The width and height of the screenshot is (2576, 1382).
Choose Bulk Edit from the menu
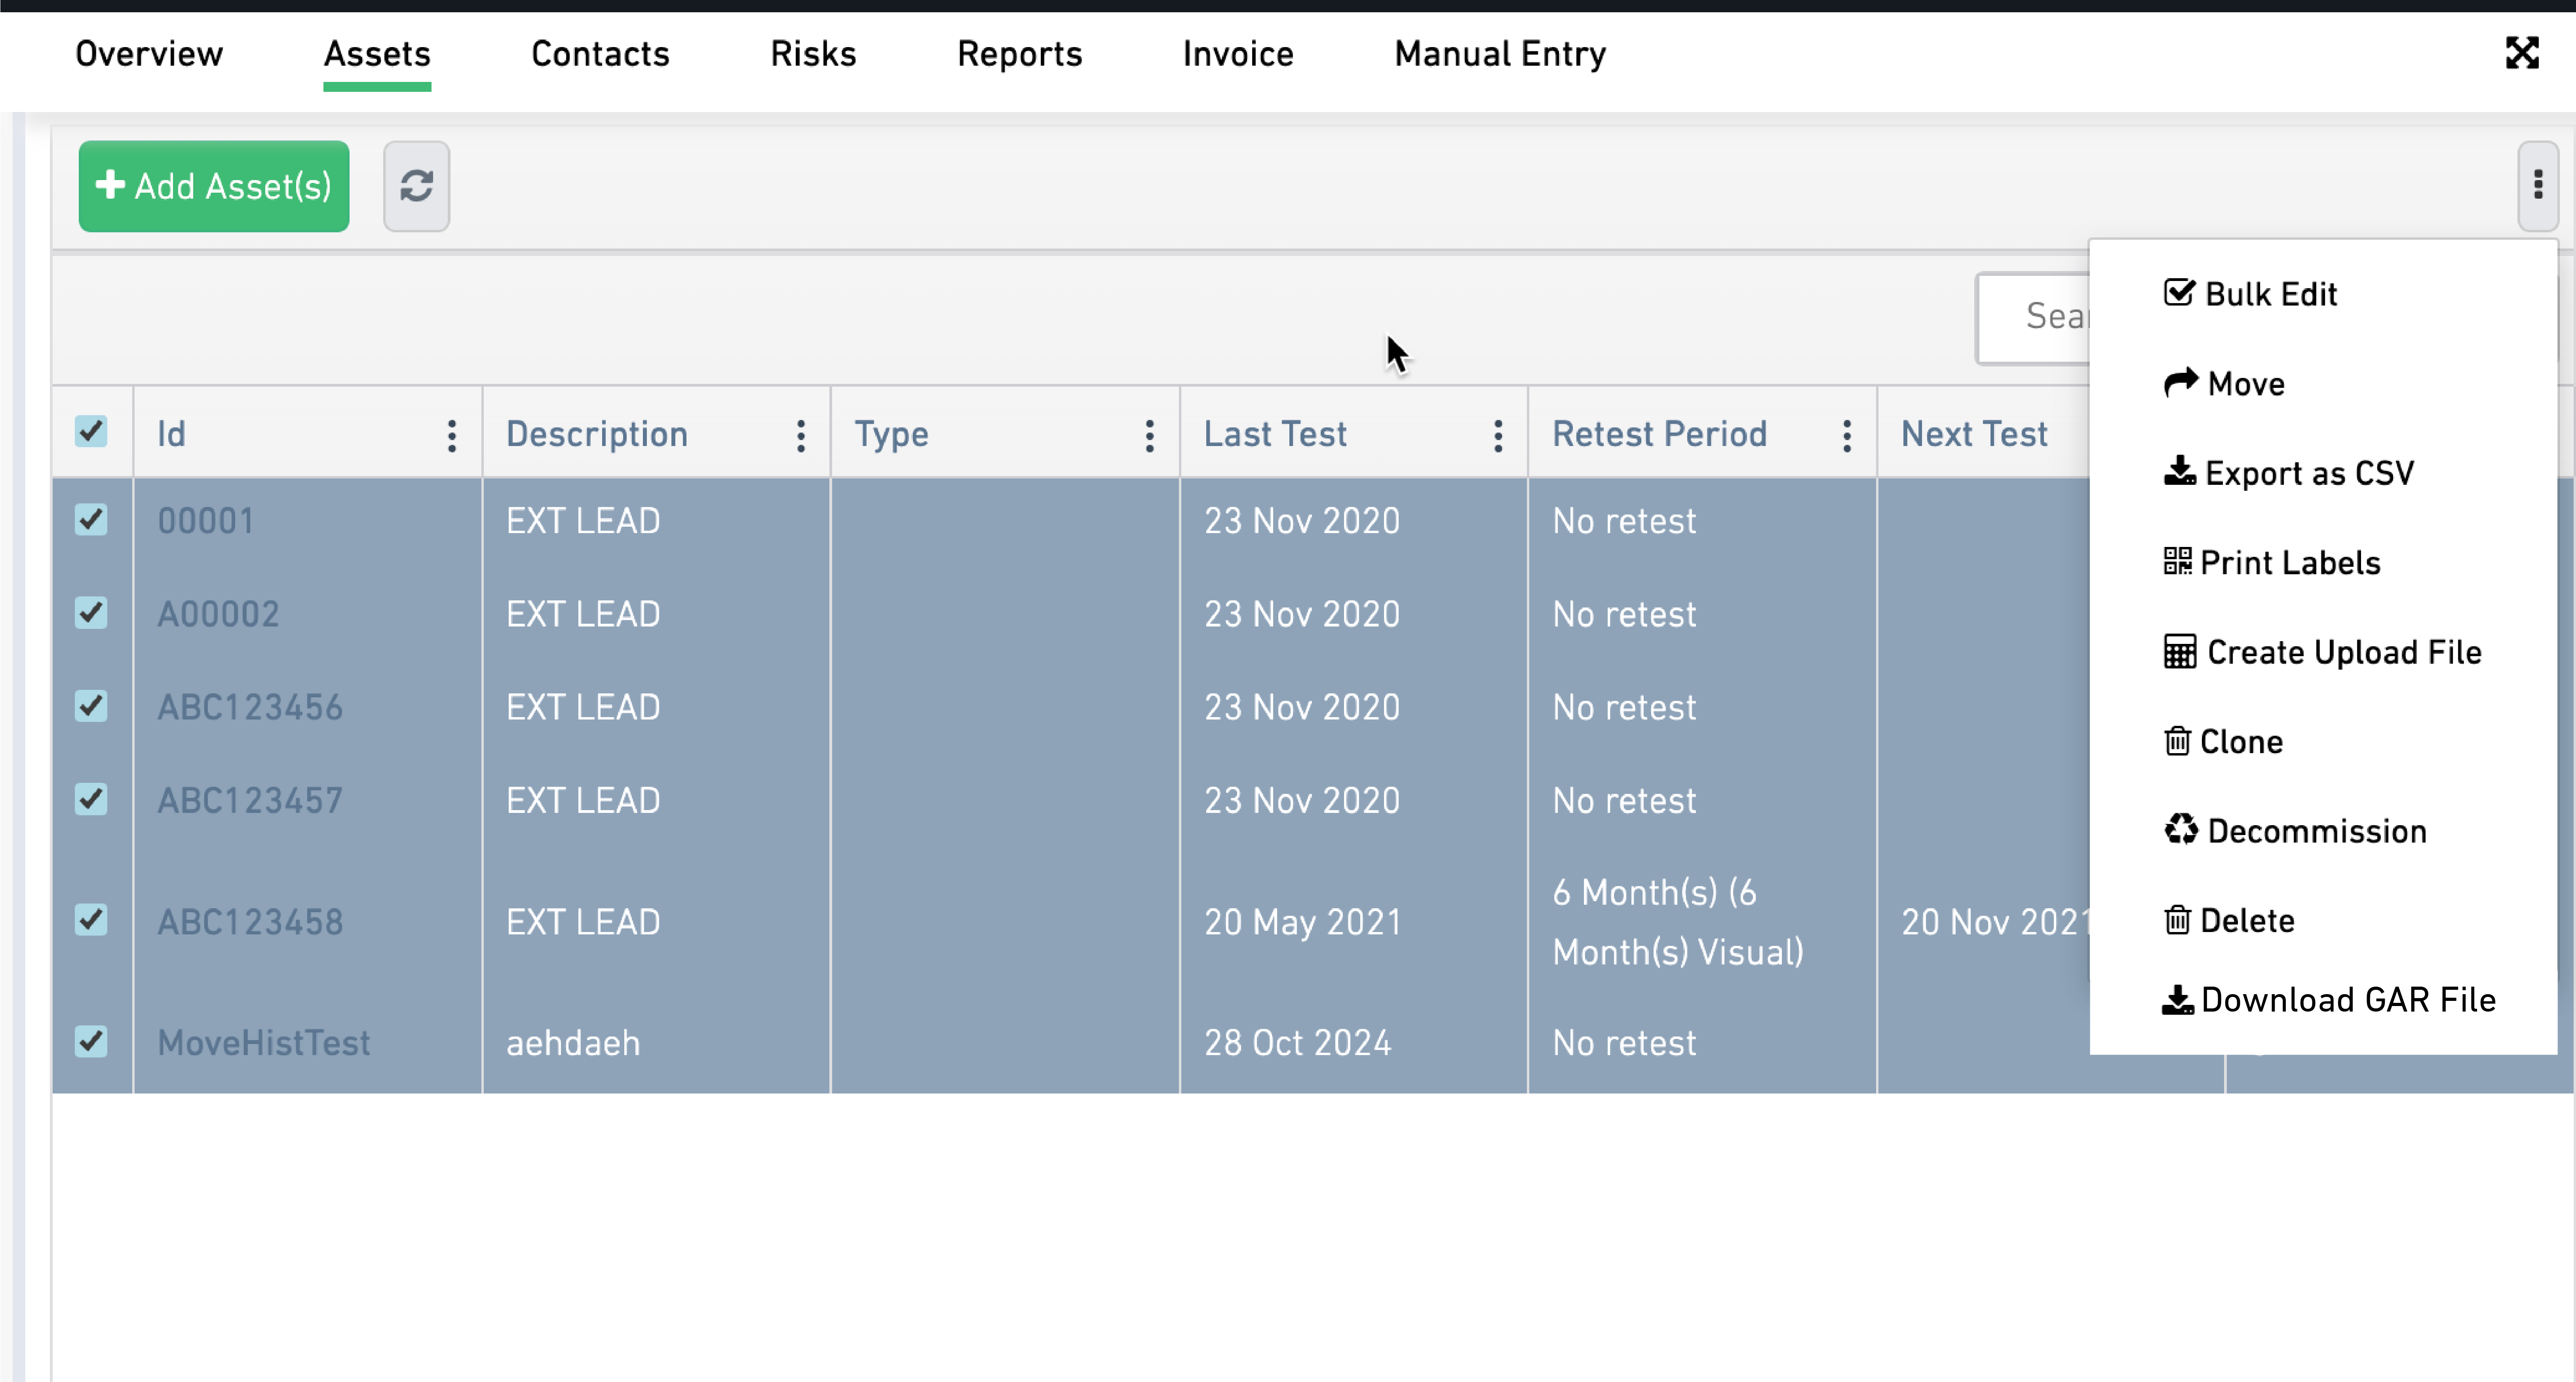click(x=2250, y=294)
